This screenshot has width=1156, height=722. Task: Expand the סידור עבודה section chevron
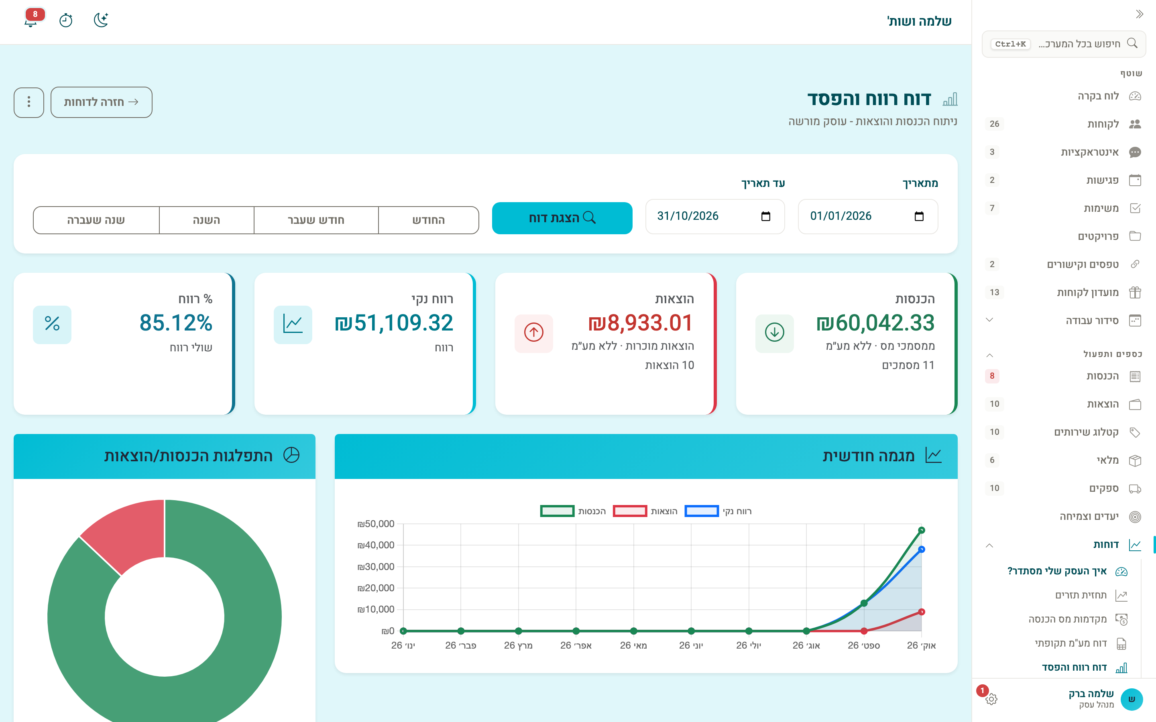pyautogui.click(x=989, y=320)
